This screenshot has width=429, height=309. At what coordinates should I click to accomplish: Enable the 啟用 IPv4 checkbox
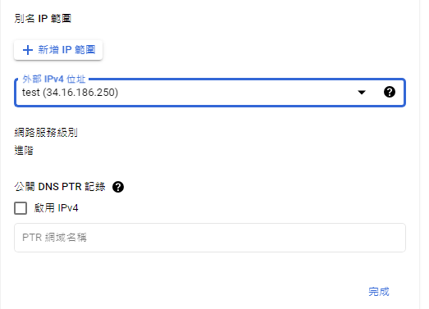coord(21,208)
